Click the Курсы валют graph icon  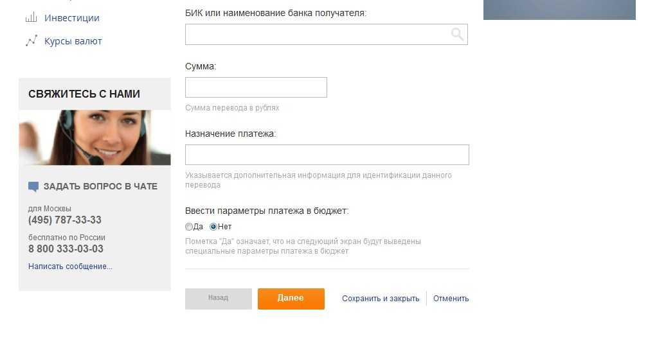(x=31, y=41)
